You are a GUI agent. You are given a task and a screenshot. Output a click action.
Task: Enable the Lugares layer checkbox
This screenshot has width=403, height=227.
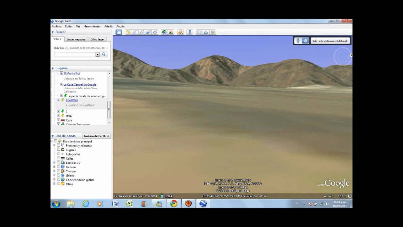(x=59, y=150)
